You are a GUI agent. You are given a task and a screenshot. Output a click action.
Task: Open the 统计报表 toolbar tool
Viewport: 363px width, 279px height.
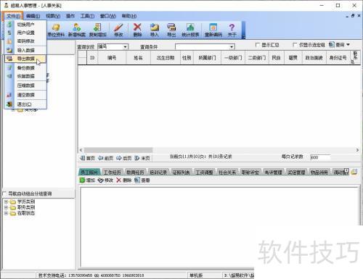[x=190, y=30]
